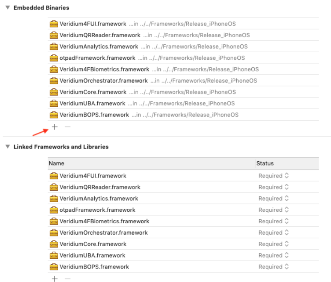331x282 pixels.
Task: Open Status dropdown for linked VeridiumAnalytics.framework
Action: [x=274, y=199]
